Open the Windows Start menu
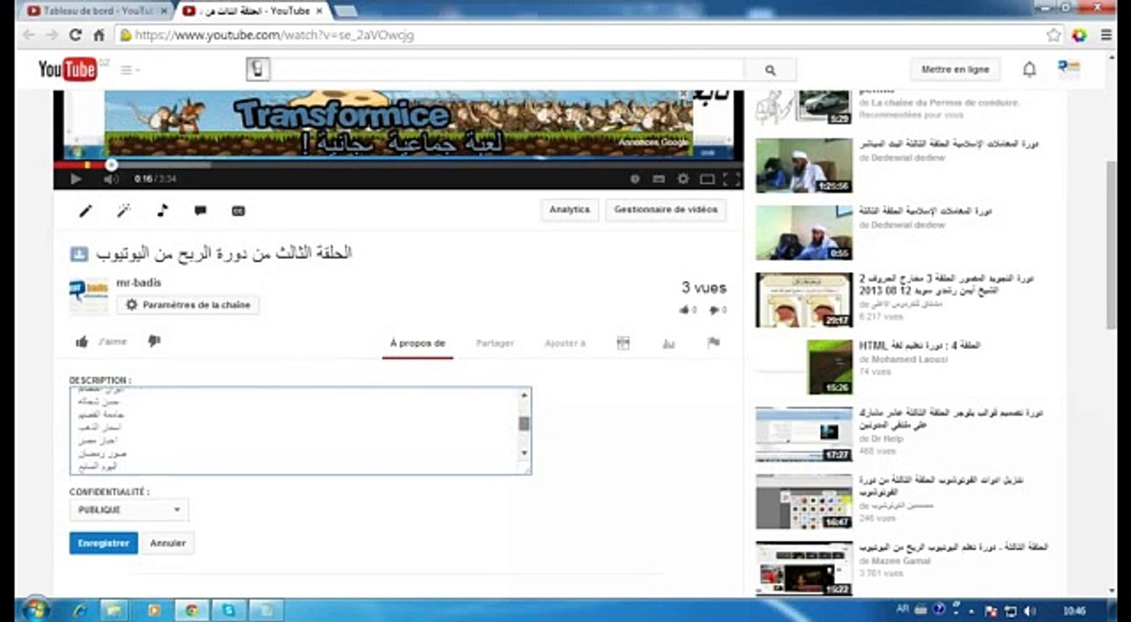 click(35, 610)
